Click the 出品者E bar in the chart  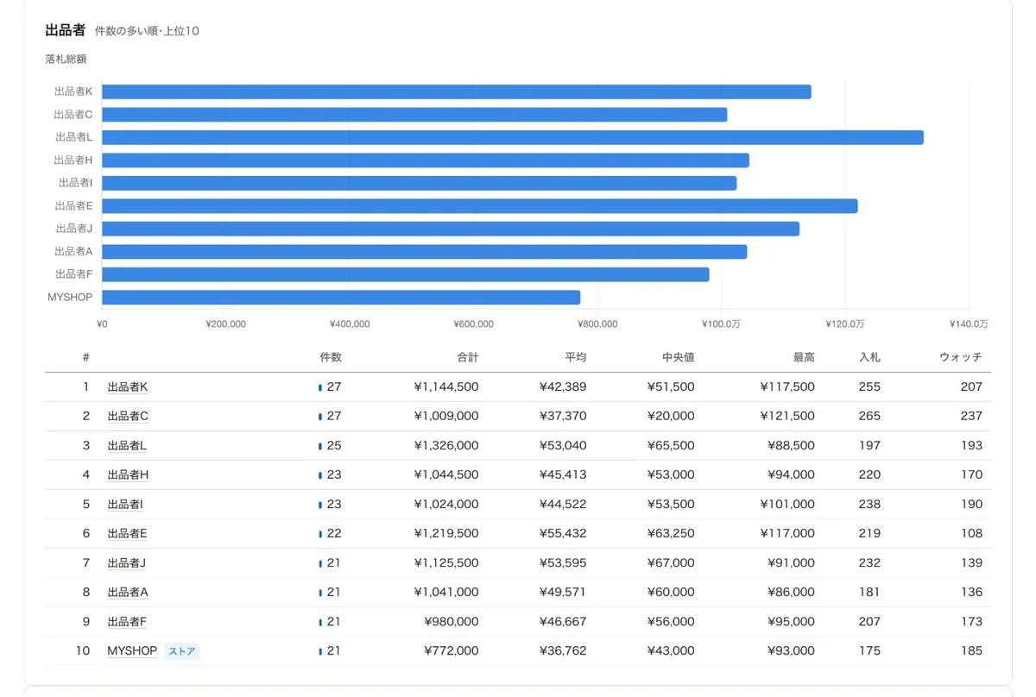coord(480,206)
